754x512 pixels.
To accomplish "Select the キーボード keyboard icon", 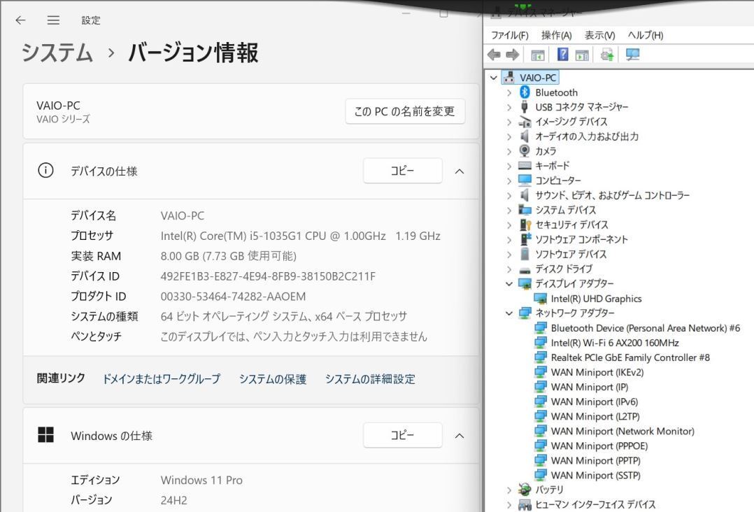I will pyautogui.click(x=525, y=166).
